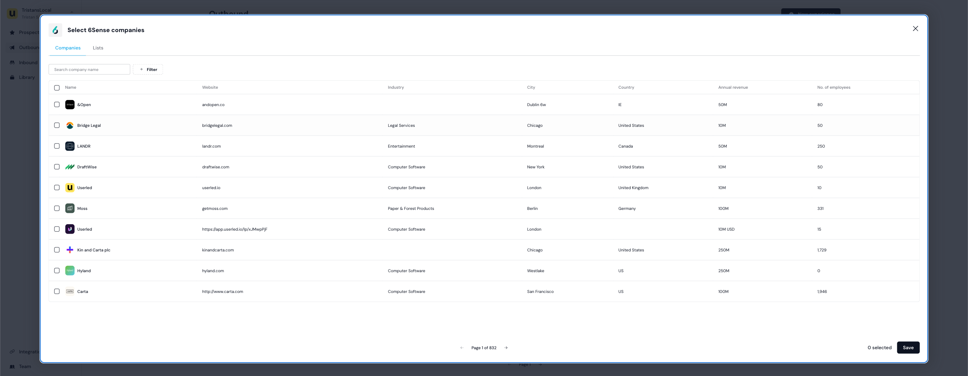This screenshot has height=376, width=968.
Task: Go to the next page of companies
Action: pyautogui.click(x=506, y=348)
